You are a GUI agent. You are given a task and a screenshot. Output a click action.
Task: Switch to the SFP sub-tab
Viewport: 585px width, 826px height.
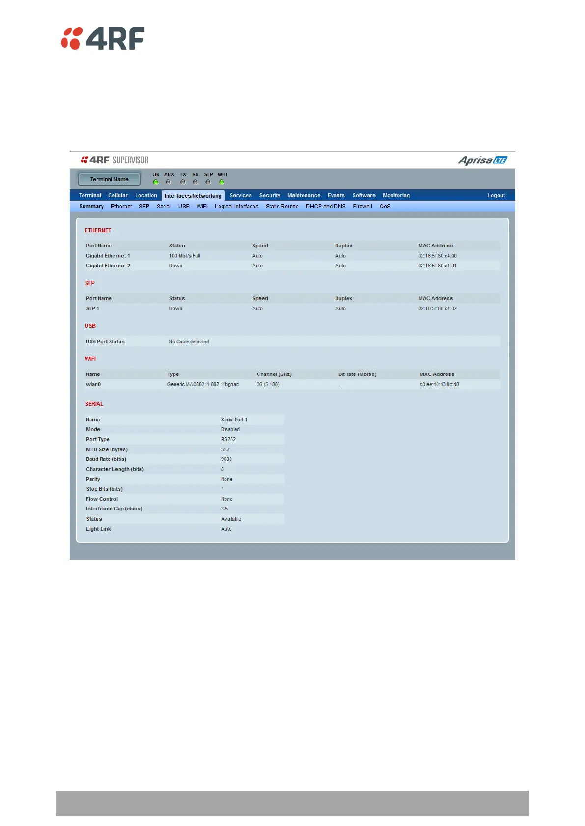[x=144, y=206]
